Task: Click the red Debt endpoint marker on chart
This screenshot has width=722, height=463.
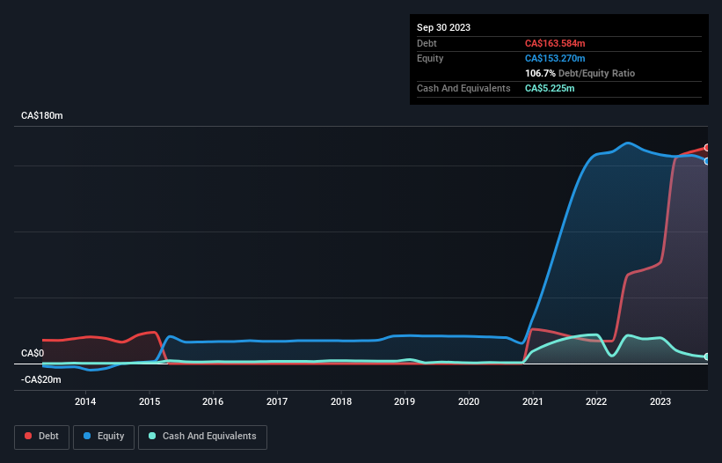Action: (707, 148)
